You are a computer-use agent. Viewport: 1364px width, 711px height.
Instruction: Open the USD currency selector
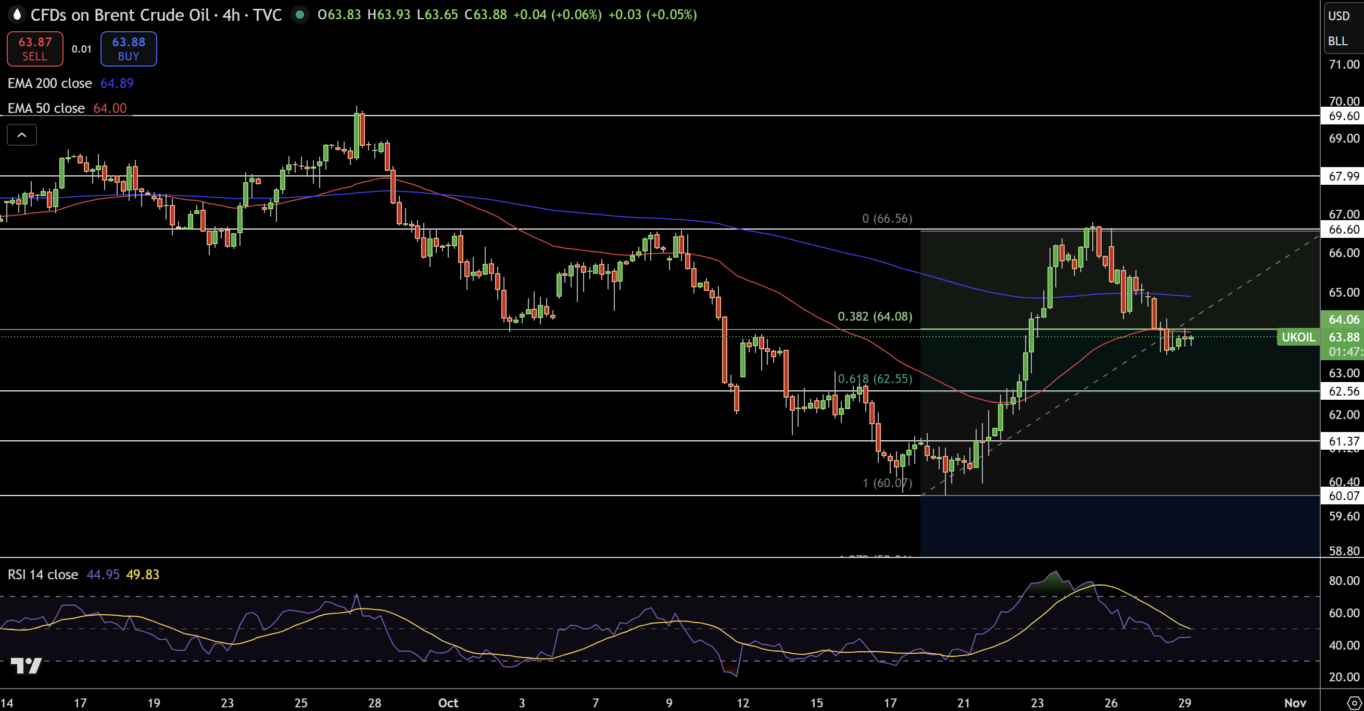pos(1338,16)
